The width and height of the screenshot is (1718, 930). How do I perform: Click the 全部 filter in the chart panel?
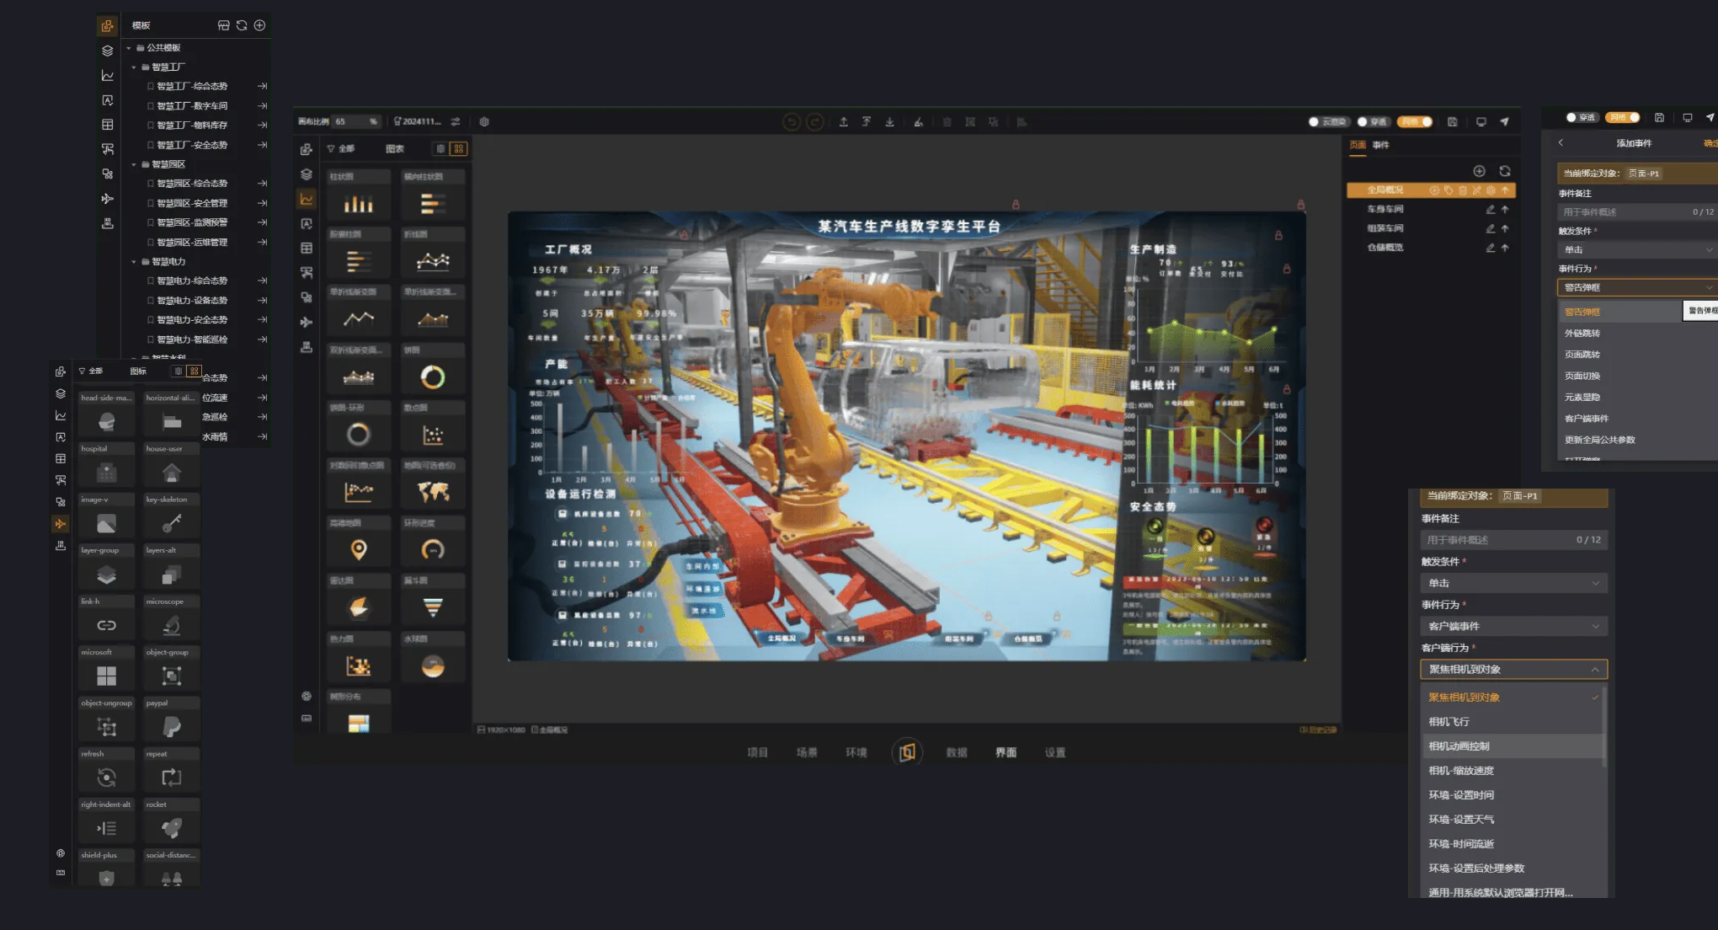(342, 149)
